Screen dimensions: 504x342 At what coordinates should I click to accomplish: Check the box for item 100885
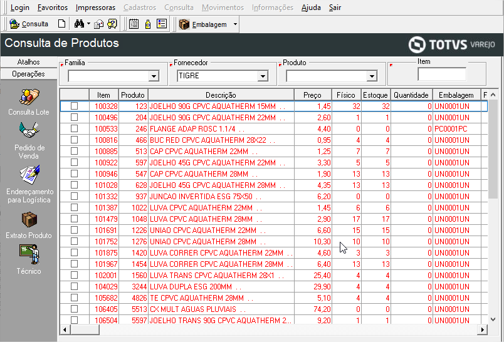click(x=74, y=151)
